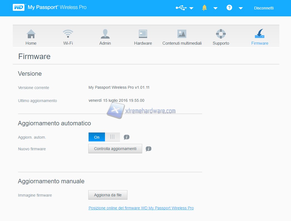This screenshot has height=221, width=291.
Task: Expand the notifications dropdown arrow
Action: (x=215, y=8)
